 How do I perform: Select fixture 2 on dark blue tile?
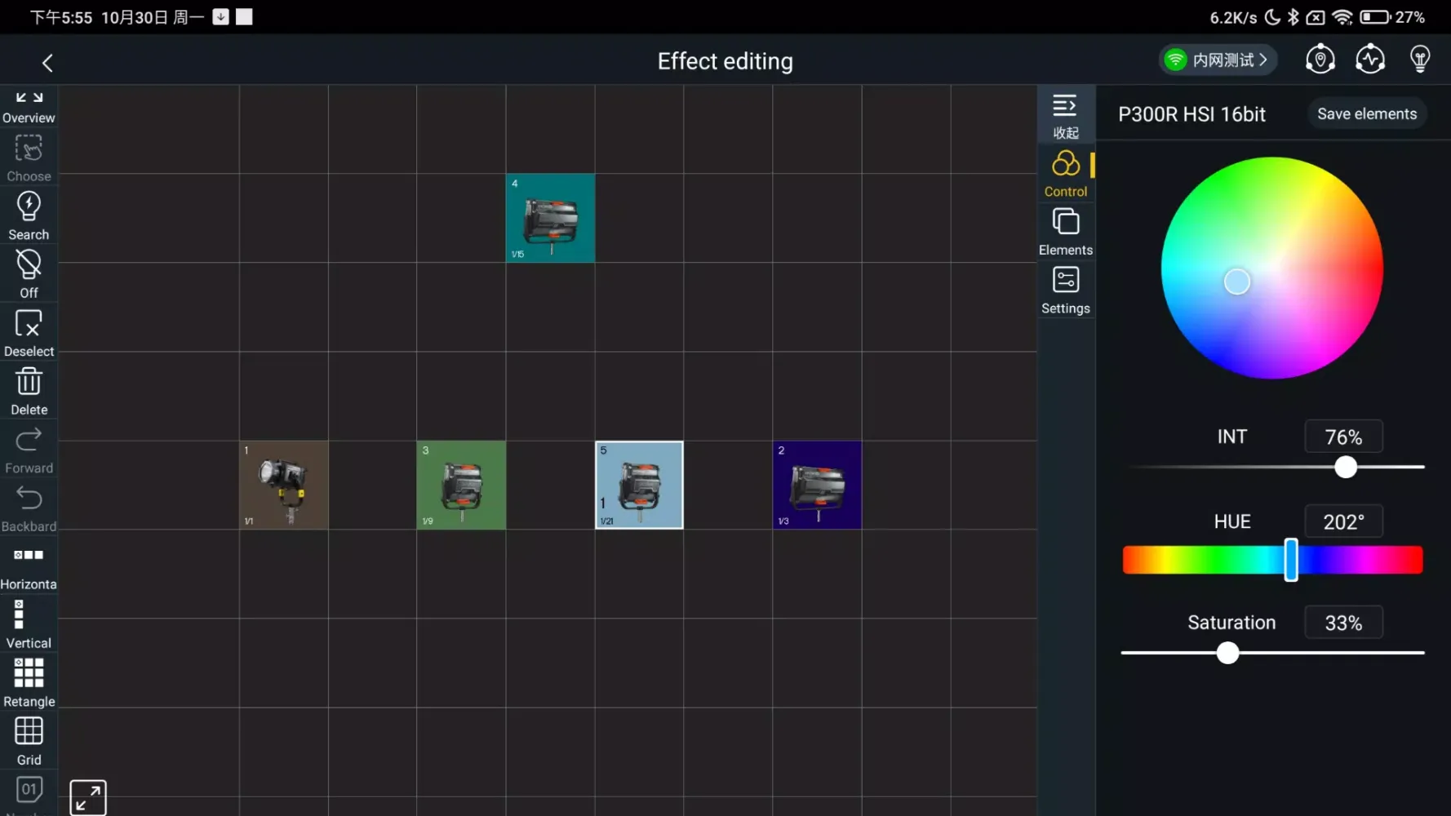(817, 486)
